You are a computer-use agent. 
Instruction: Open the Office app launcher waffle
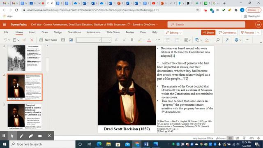[x=5, y=25]
